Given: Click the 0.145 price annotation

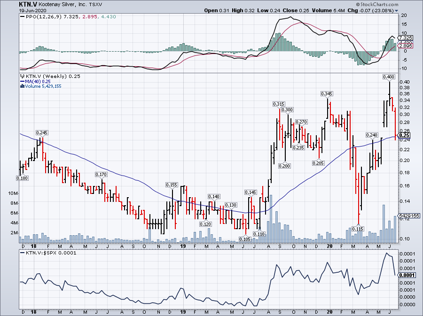Looking at the screenshot, I should click(251, 193).
